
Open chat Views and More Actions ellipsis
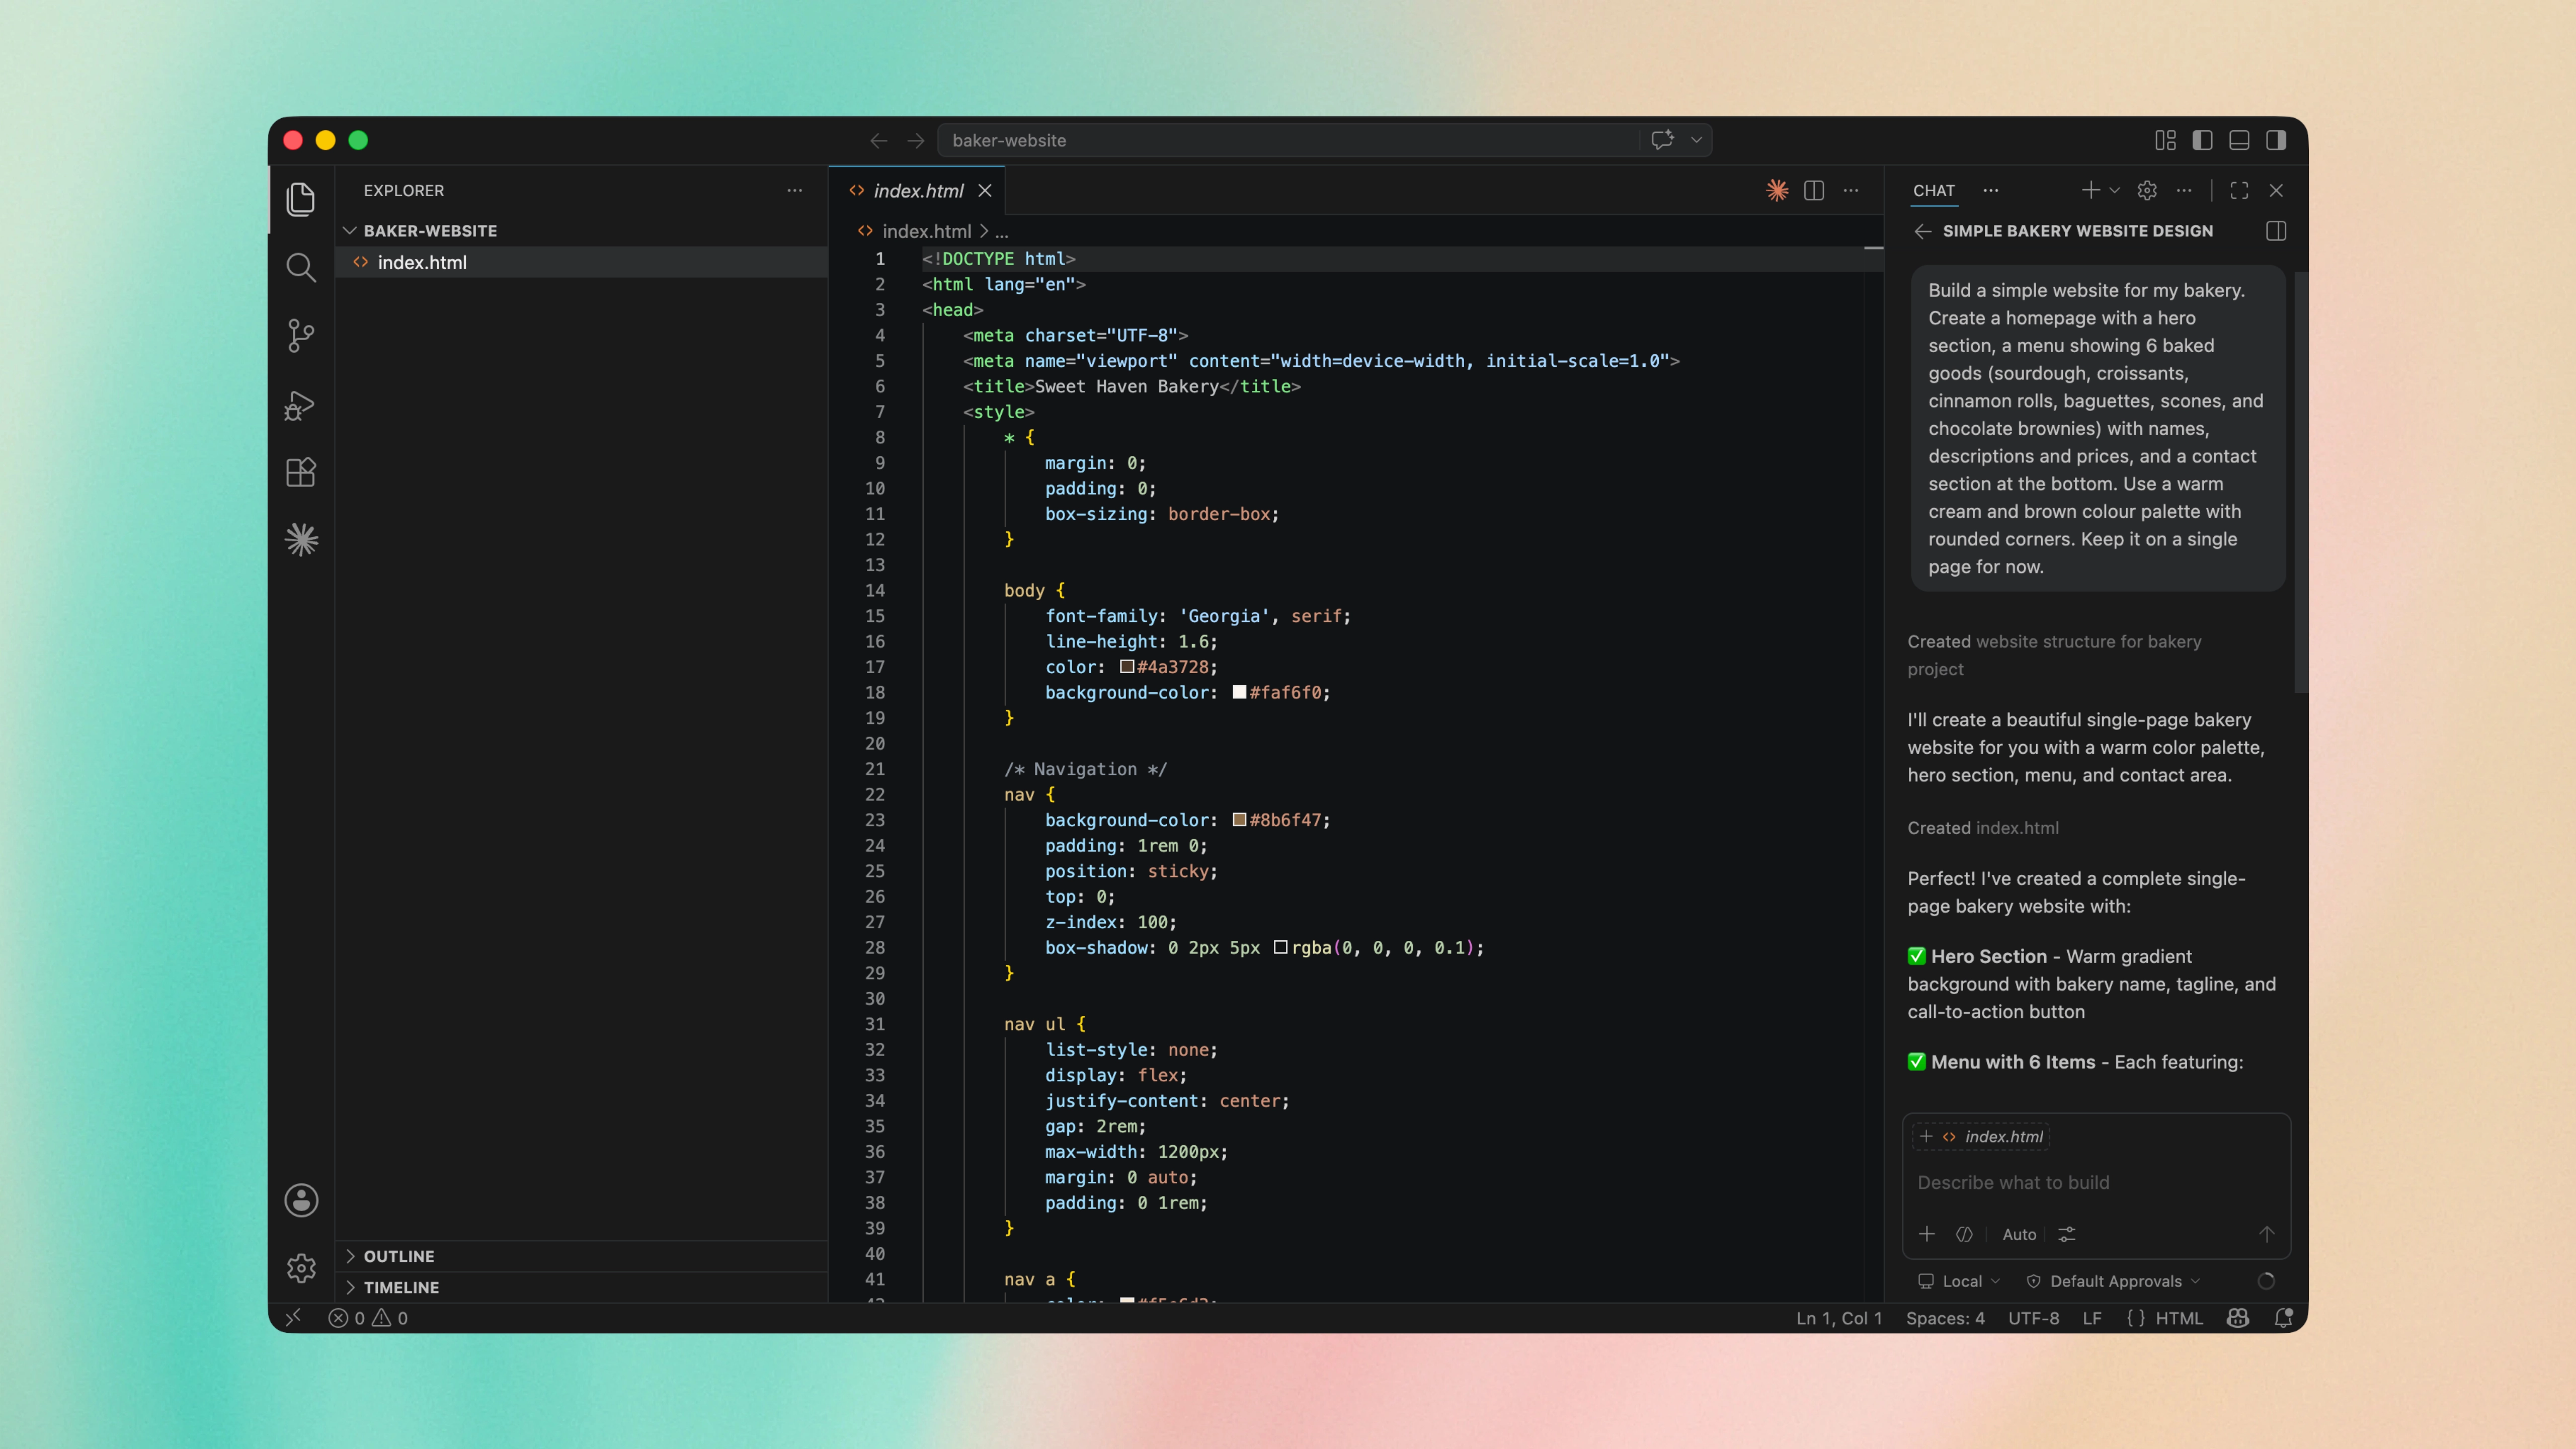click(x=2184, y=190)
